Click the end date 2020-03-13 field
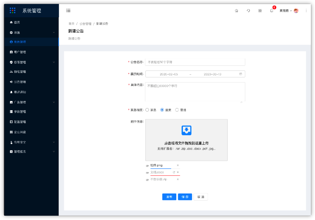 tap(212, 74)
